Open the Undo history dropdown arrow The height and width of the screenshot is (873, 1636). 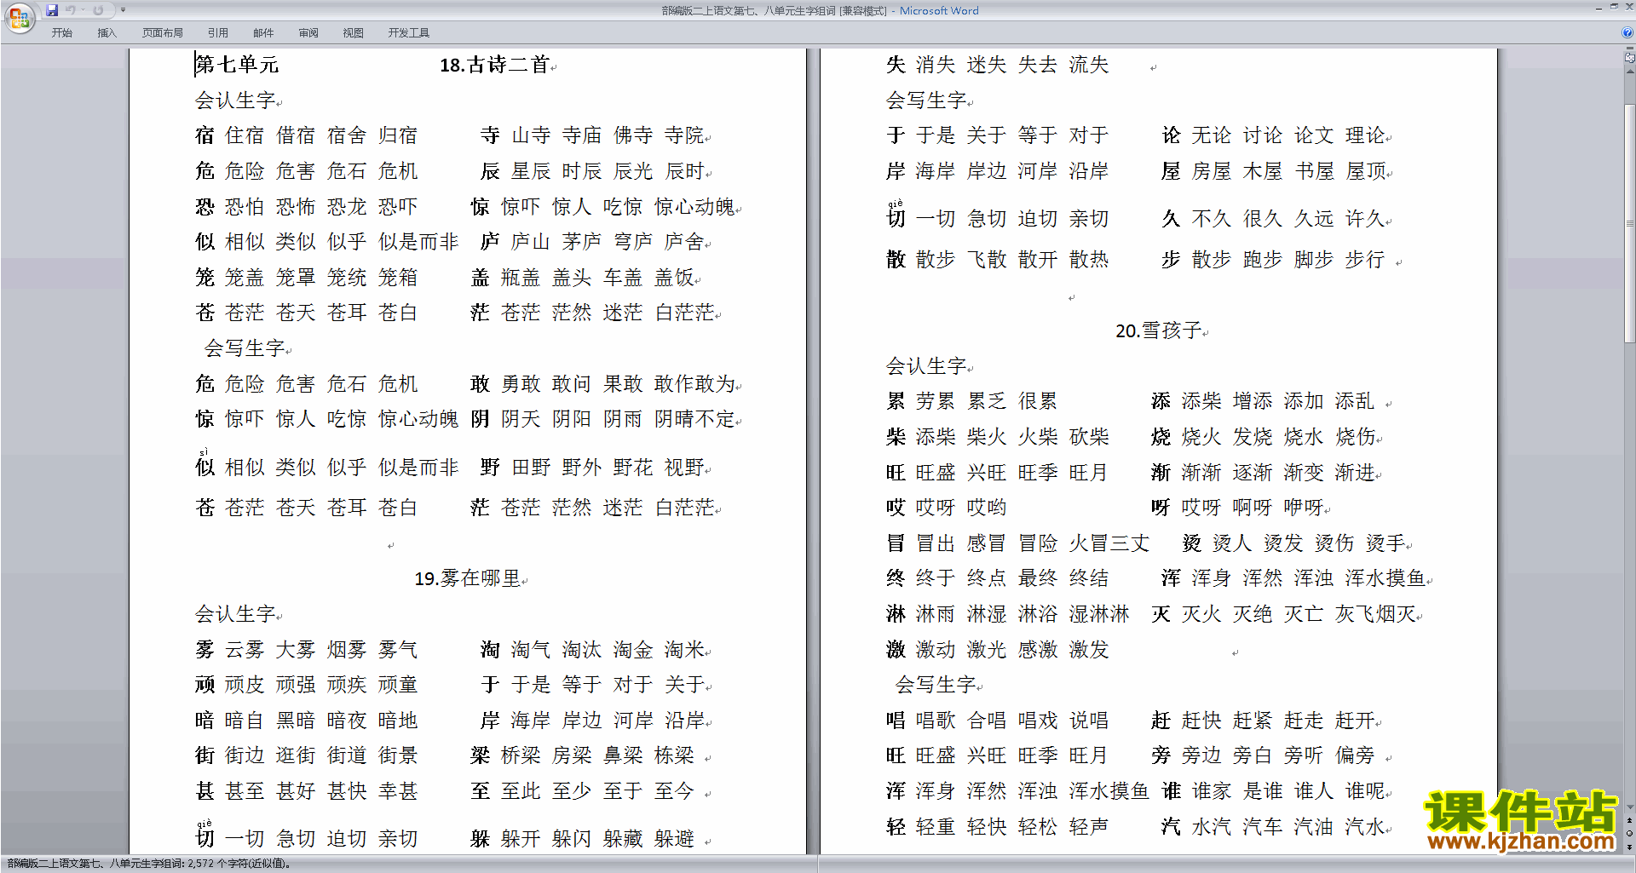tap(83, 10)
